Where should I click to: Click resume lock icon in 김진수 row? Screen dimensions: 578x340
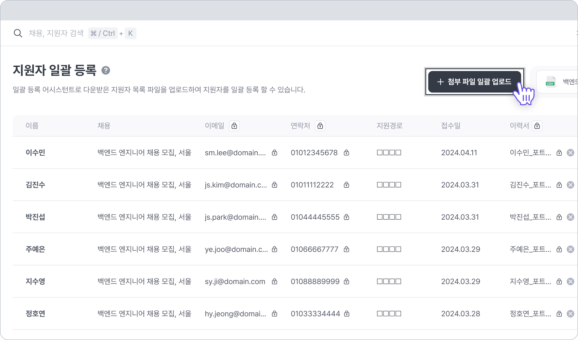[x=559, y=185]
